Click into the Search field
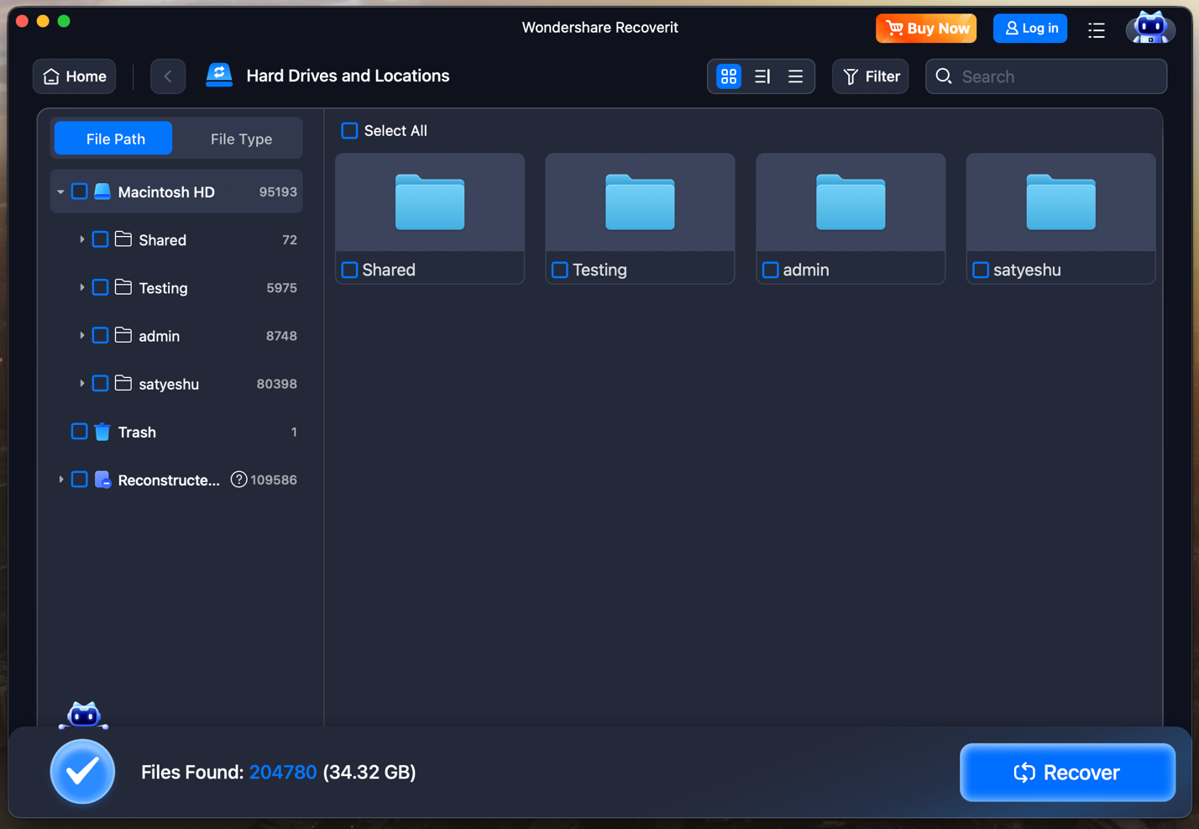This screenshot has width=1199, height=829. pos(1046,76)
